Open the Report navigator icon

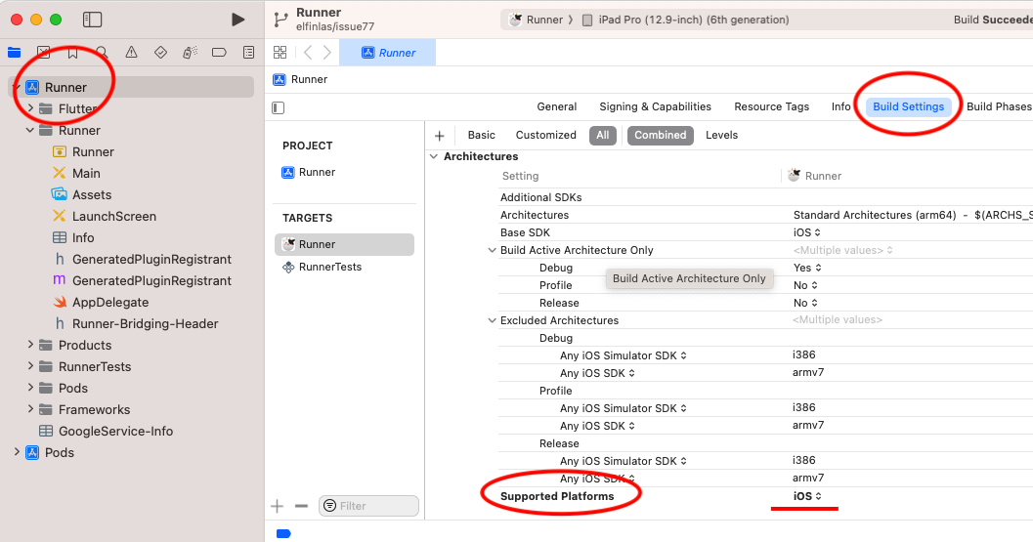pos(248,53)
